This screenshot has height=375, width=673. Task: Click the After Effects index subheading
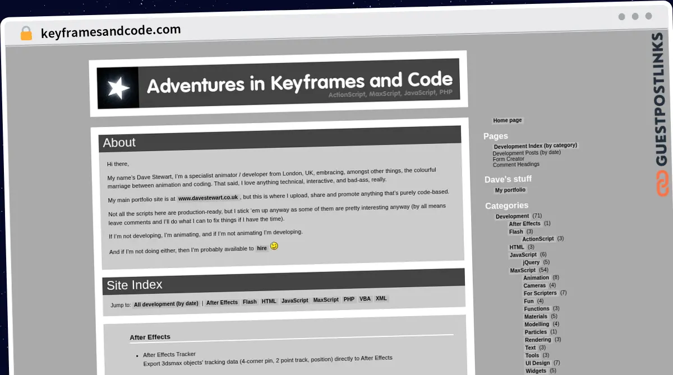click(x=150, y=337)
